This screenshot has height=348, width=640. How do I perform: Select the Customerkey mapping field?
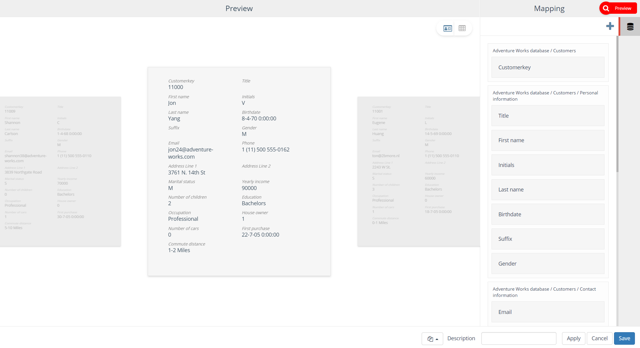click(548, 67)
